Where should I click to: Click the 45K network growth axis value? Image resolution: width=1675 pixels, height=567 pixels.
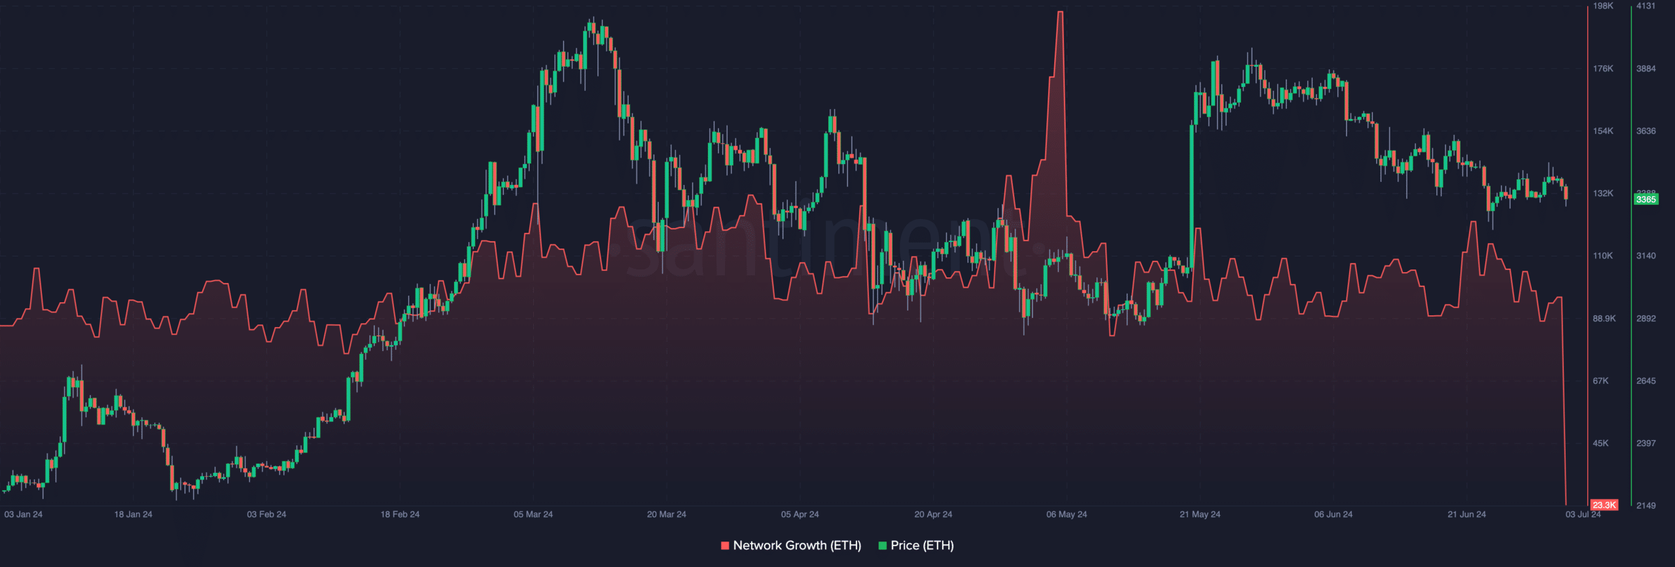1601,443
